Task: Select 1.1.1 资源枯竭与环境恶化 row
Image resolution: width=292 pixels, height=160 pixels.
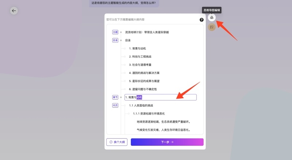Action: point(149,113)
